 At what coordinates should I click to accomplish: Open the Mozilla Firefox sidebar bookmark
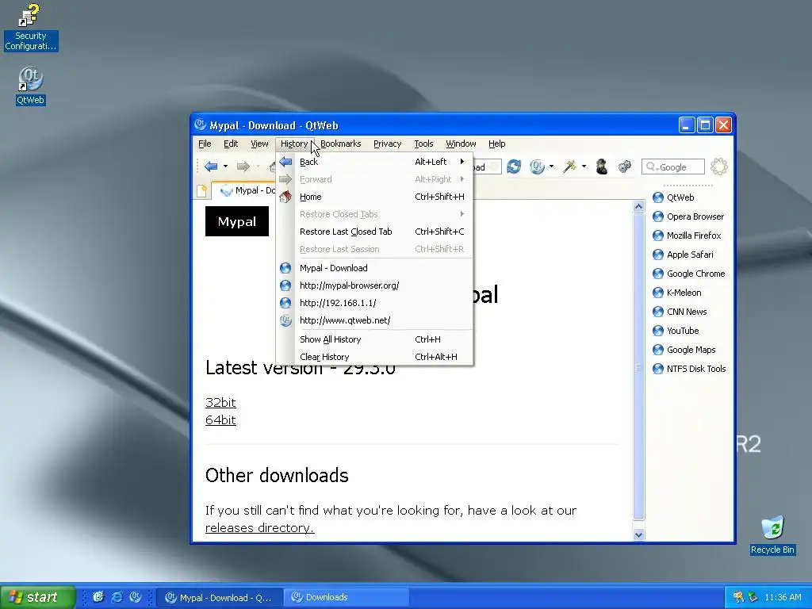click(x=687, y=236)
